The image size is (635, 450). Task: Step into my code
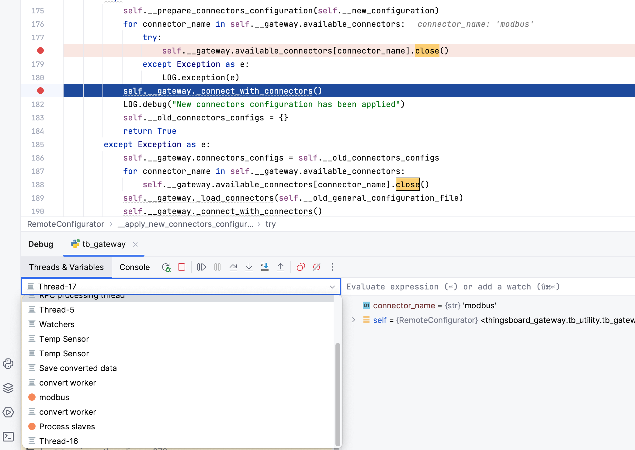click(x=265, y=267)
